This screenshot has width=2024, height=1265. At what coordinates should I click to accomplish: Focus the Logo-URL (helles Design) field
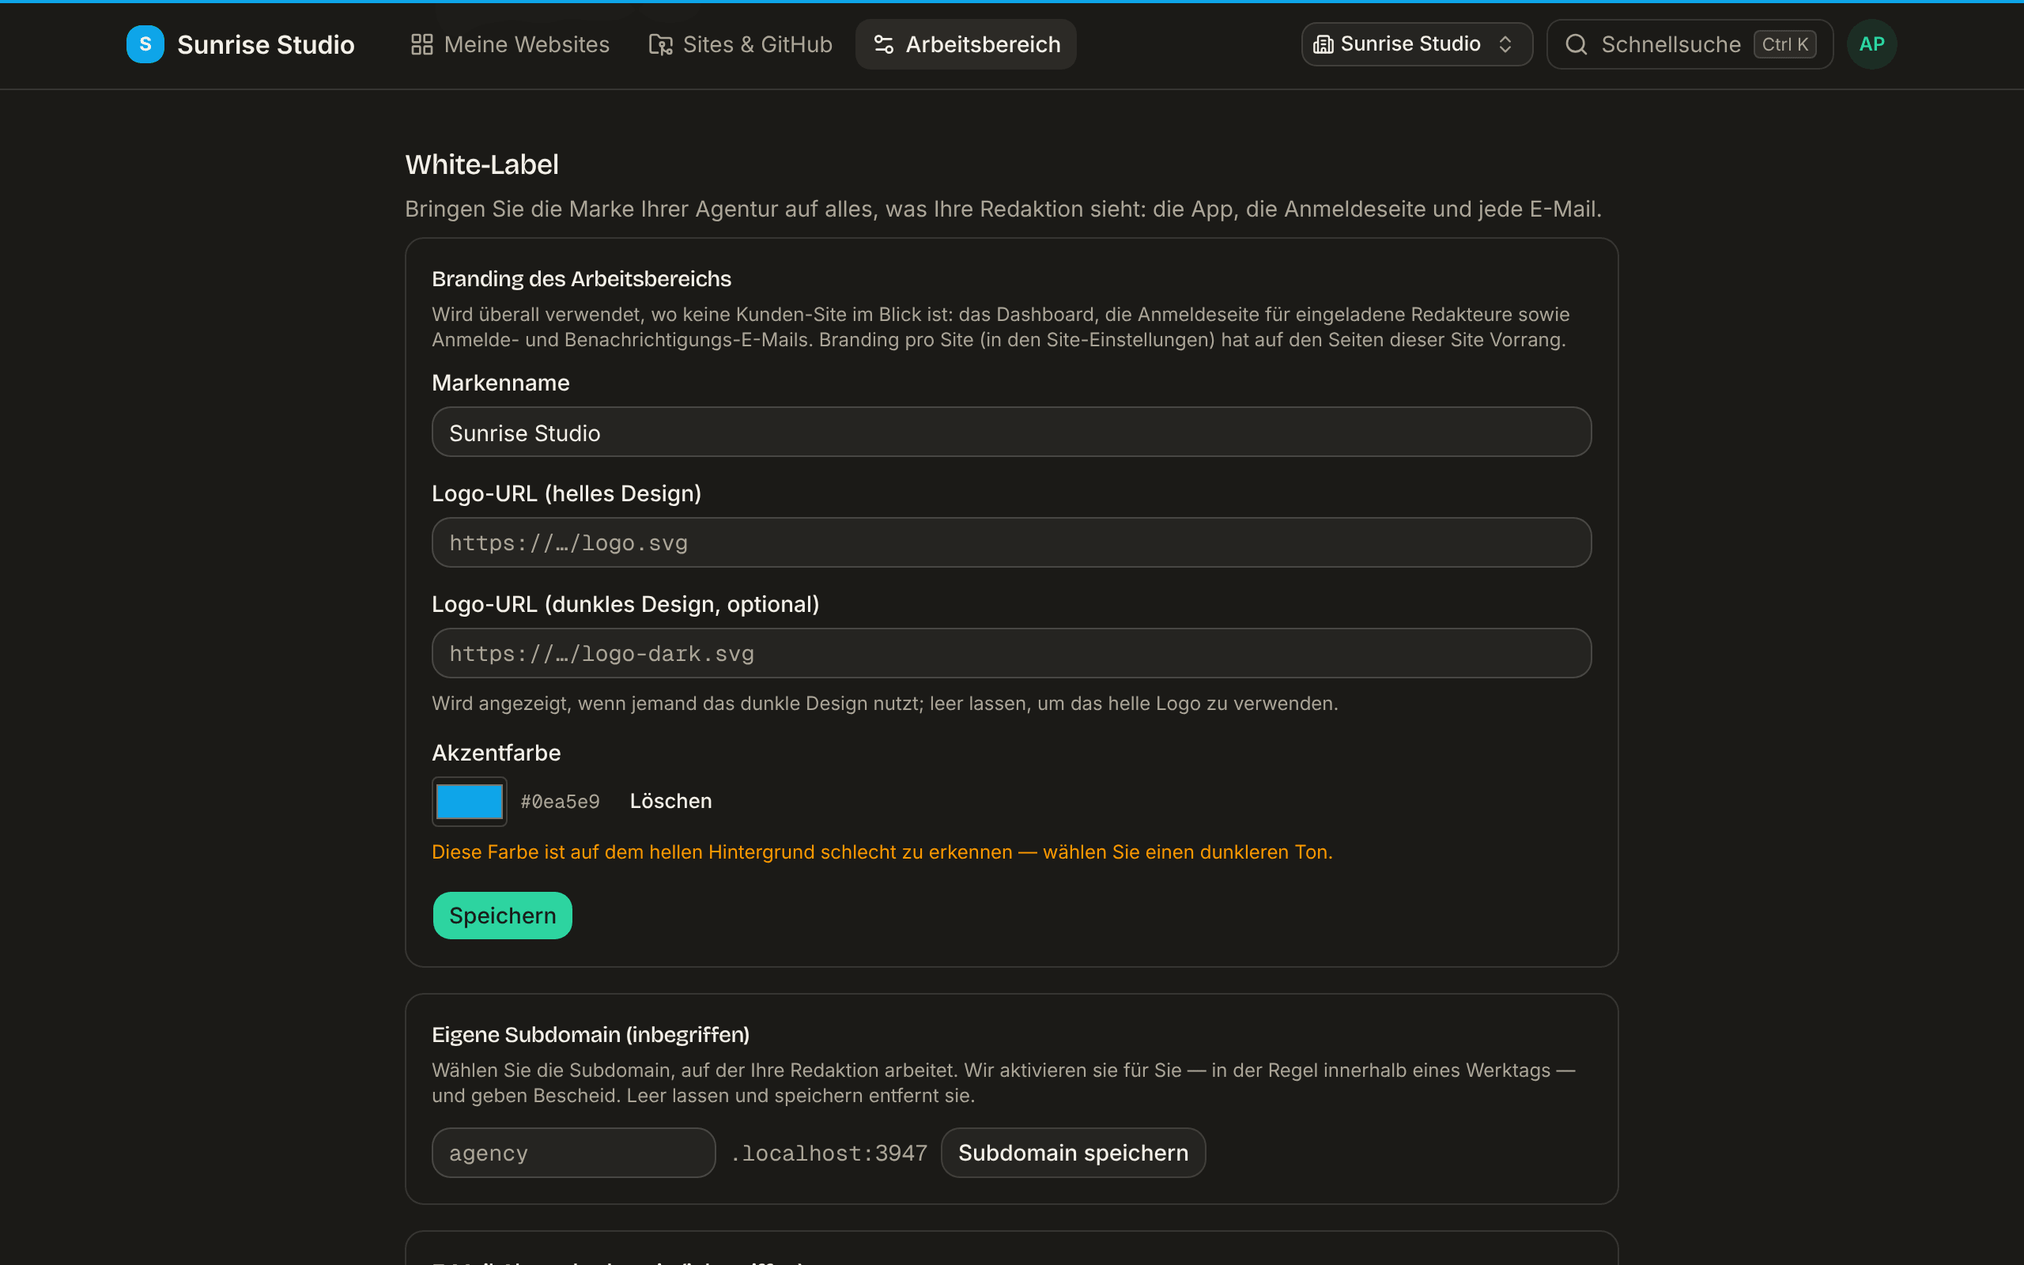coord(1011,543)
